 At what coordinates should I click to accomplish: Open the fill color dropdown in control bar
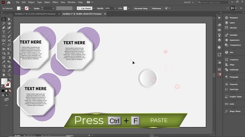22,8
